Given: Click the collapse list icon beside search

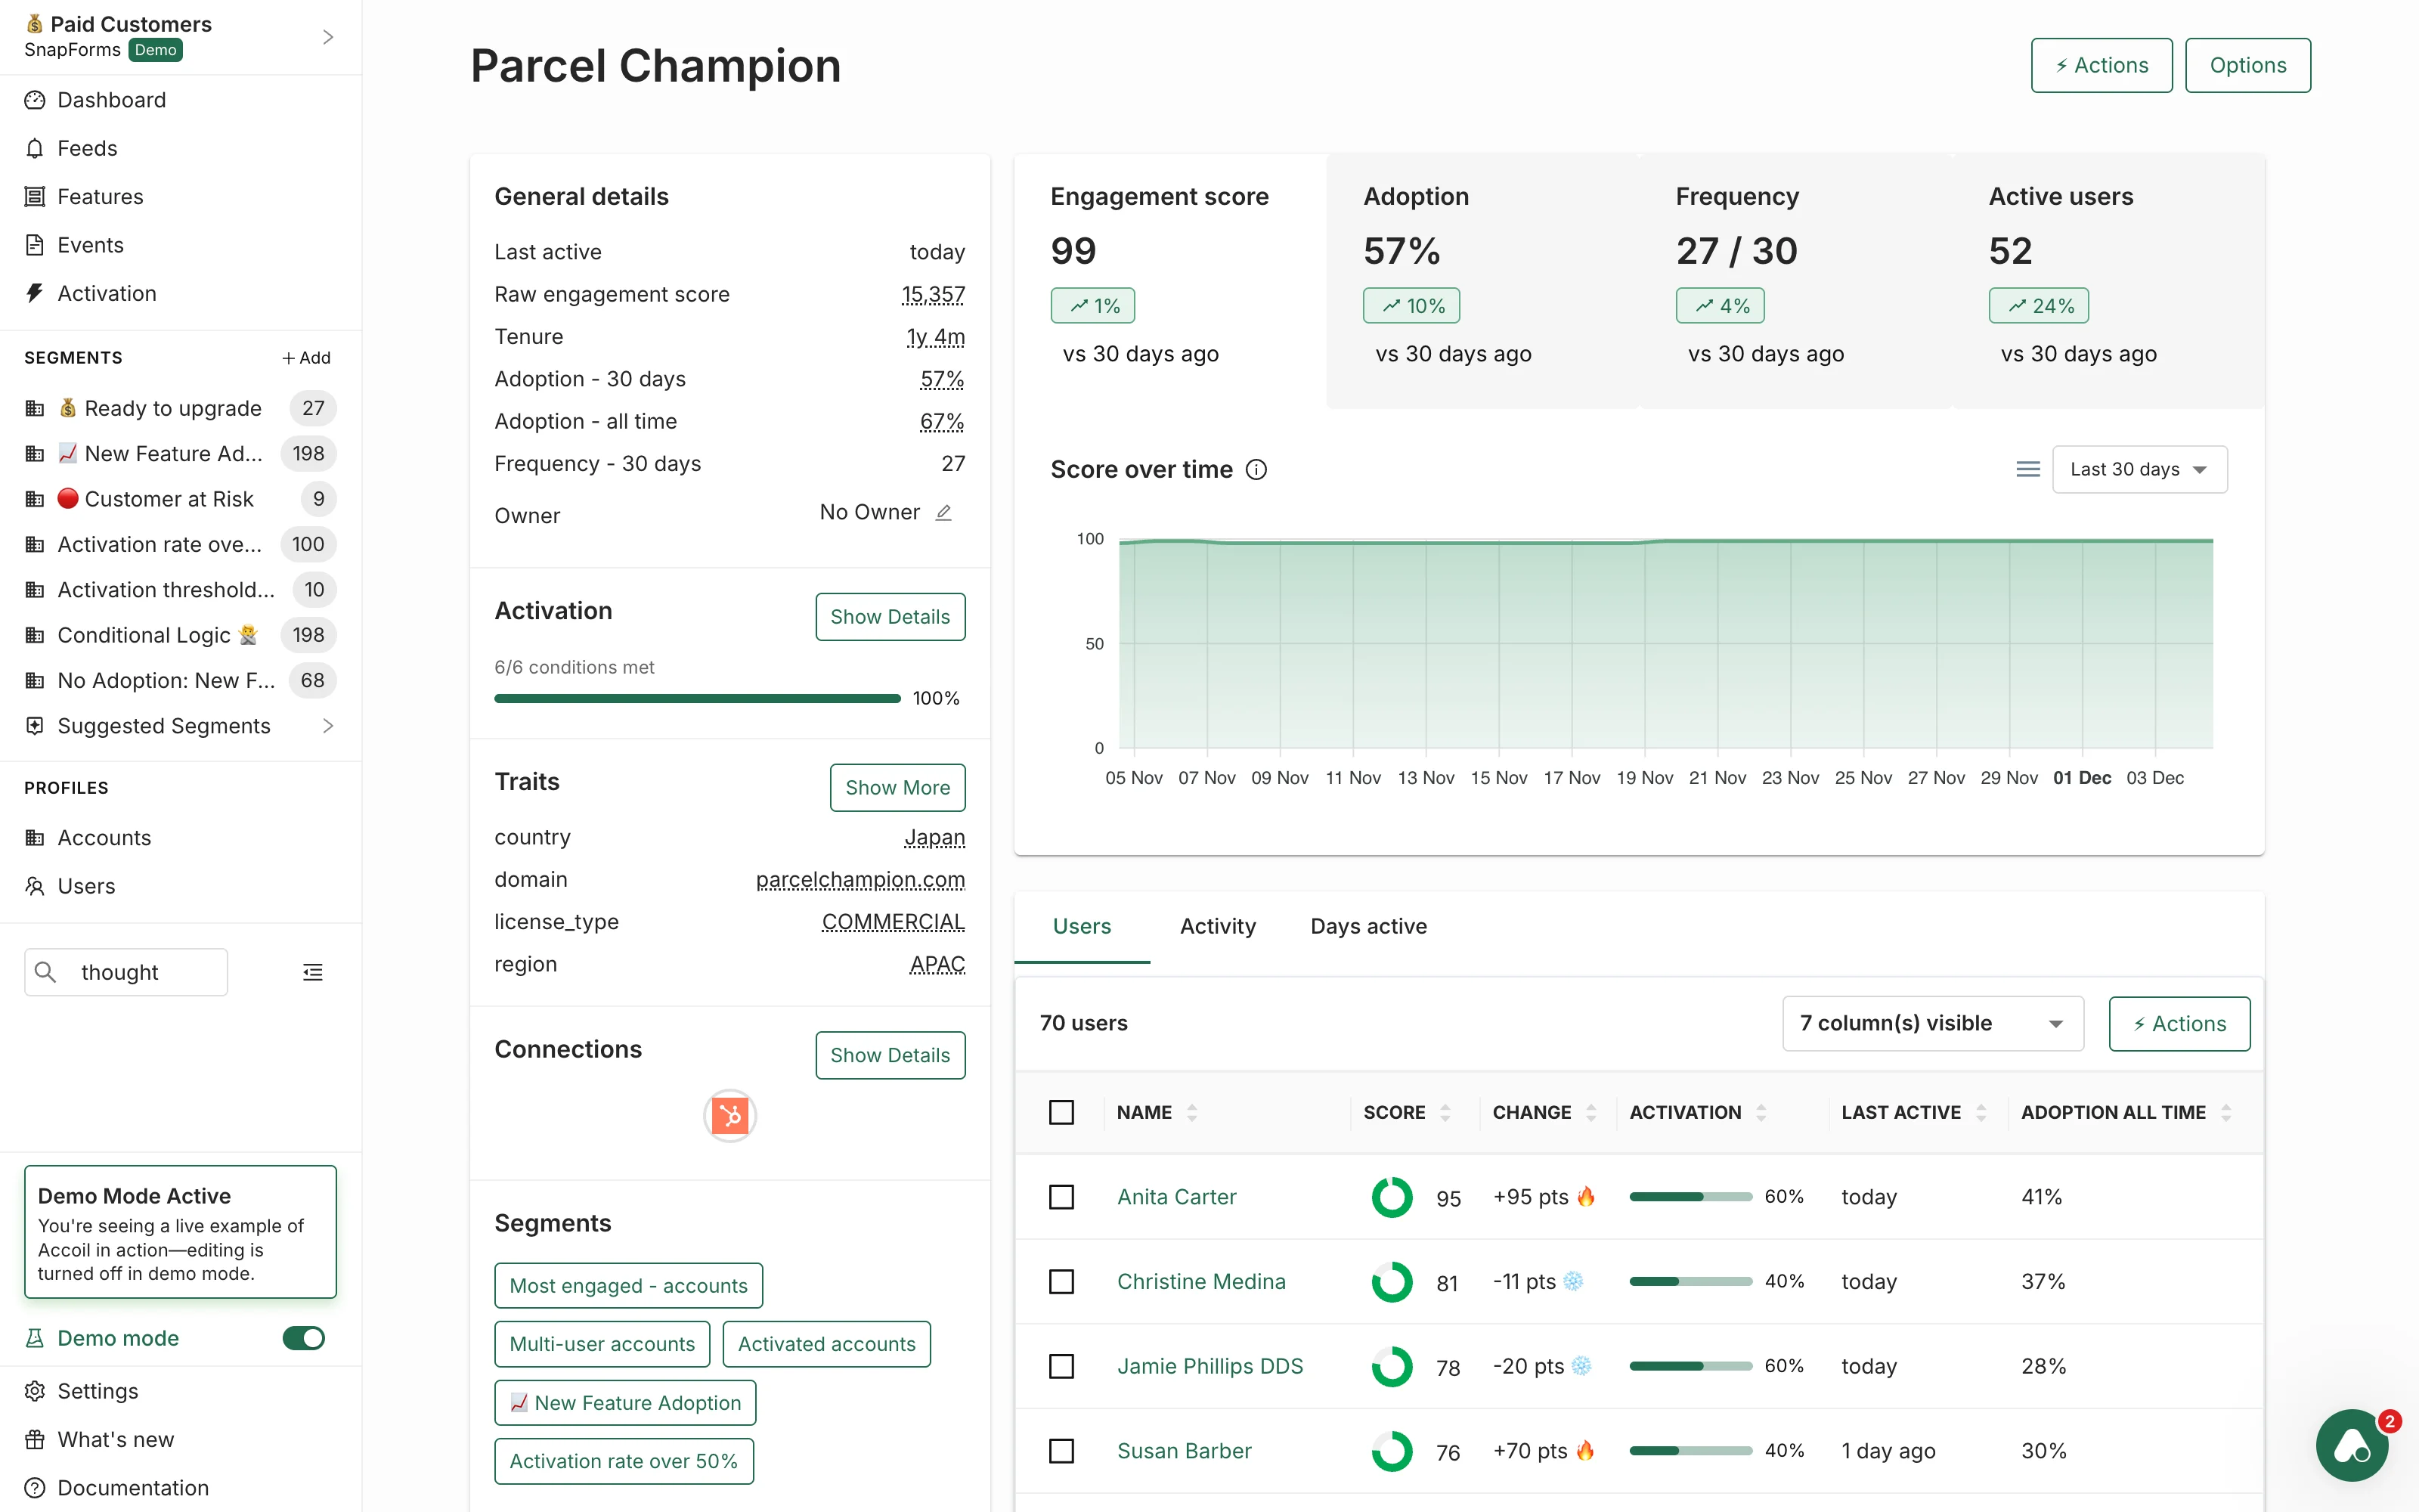Looking at the screenshot, I should (x=313, y=972).
